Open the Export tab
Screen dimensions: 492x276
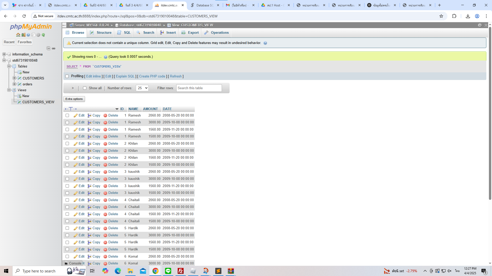pos(190,32)
